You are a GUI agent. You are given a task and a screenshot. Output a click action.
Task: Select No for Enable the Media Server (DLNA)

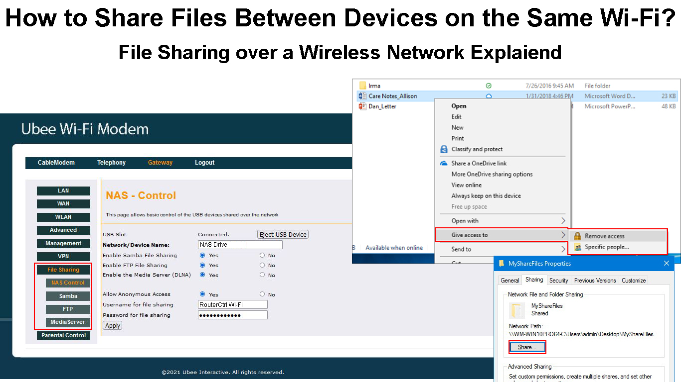pos(262,275)
